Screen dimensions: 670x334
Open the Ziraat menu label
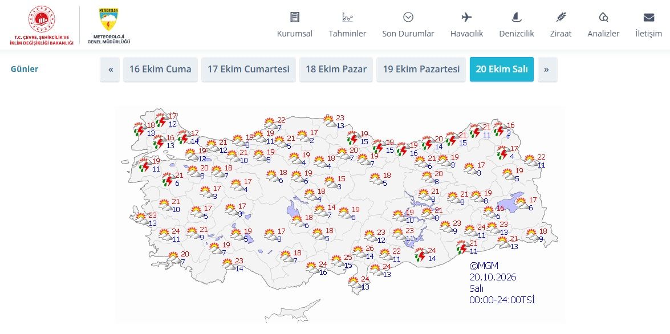(x=561, y=34)
